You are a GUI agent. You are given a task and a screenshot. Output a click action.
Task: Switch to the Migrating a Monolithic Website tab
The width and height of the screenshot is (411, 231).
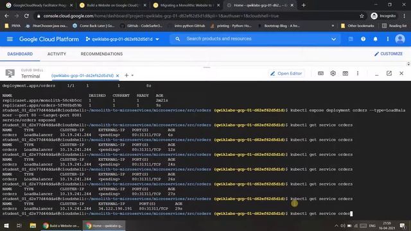tap(187, 5)
